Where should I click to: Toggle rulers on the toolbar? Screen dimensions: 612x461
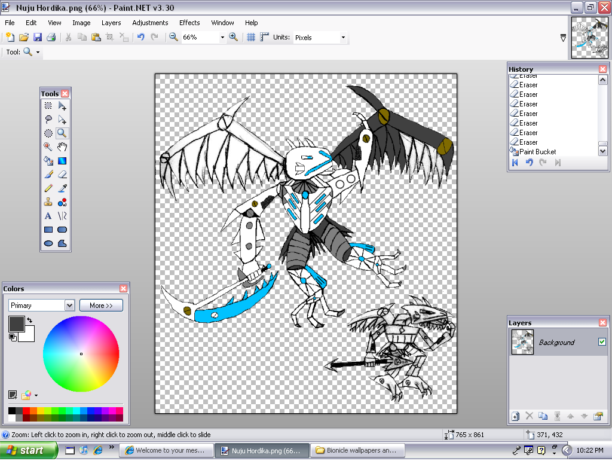(263, 37)
